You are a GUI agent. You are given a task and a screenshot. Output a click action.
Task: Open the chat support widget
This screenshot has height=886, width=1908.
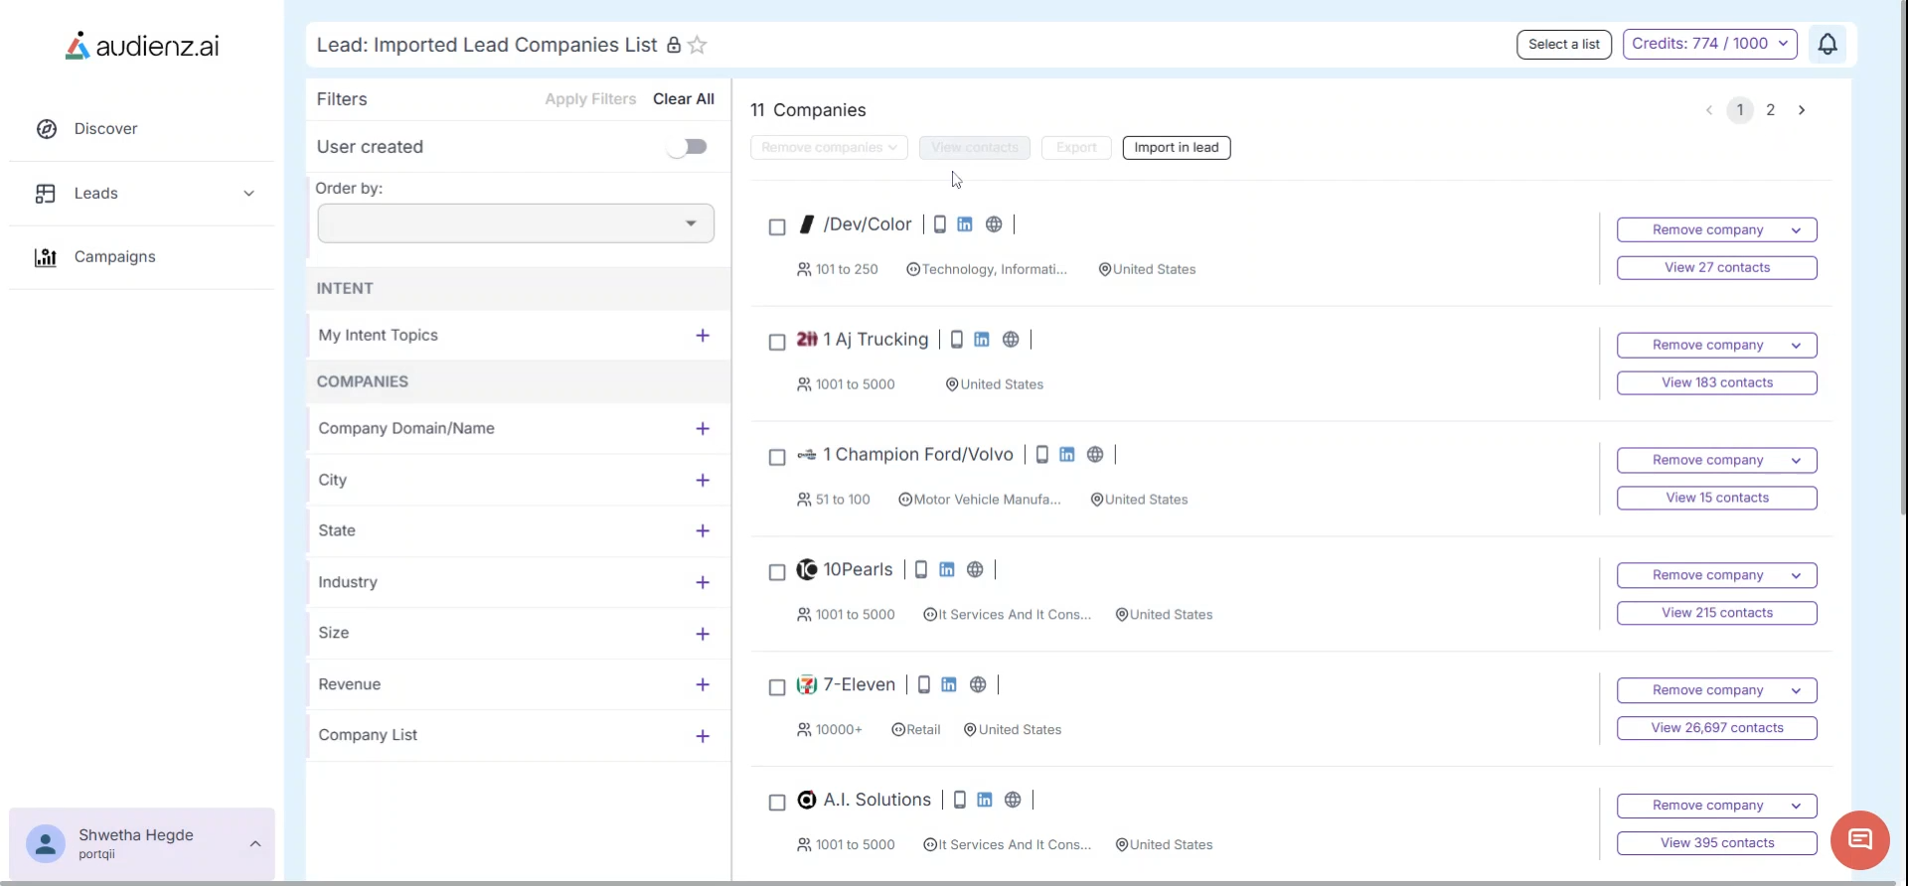(1859, 840)
